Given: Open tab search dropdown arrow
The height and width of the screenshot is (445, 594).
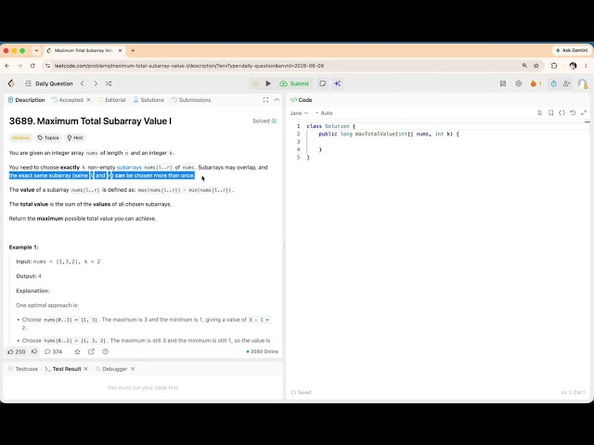Looking at the screenshot, I should click(36, 50).
